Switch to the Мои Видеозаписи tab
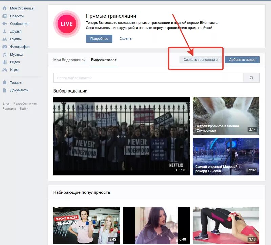Screen dimensions: 271x245 69,60
